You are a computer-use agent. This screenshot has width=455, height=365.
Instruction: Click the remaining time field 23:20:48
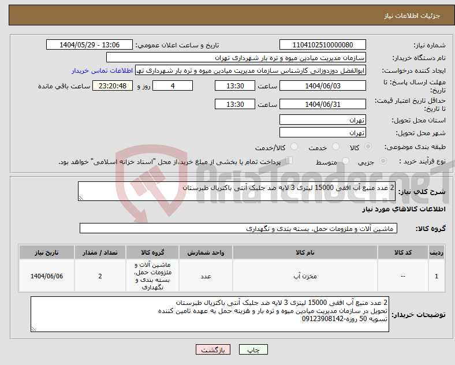[113, 85]
